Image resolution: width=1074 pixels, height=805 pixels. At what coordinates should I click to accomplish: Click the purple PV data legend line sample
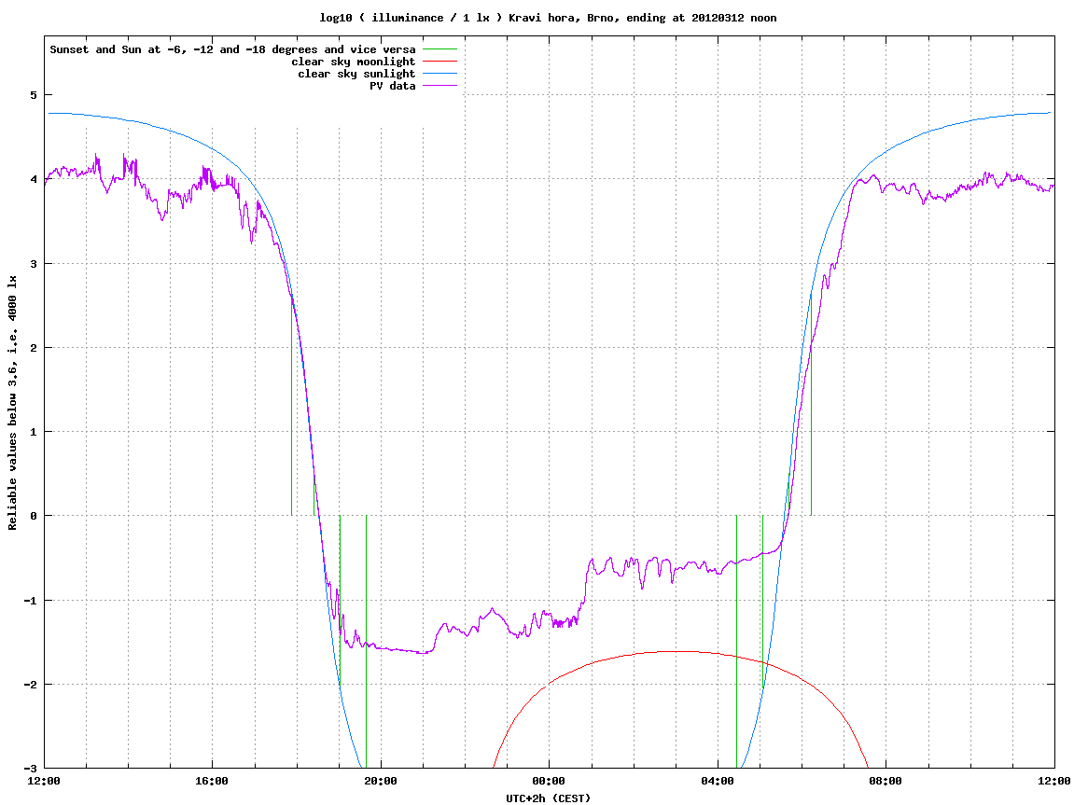click(439, 86)
